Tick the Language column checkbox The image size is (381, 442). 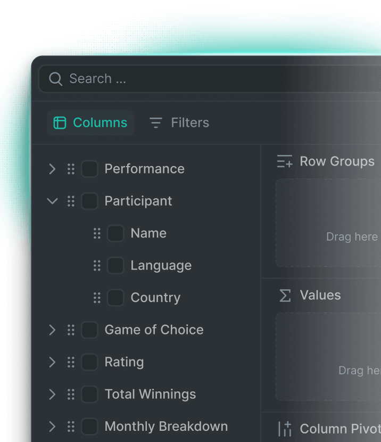[x=115, y=266]
